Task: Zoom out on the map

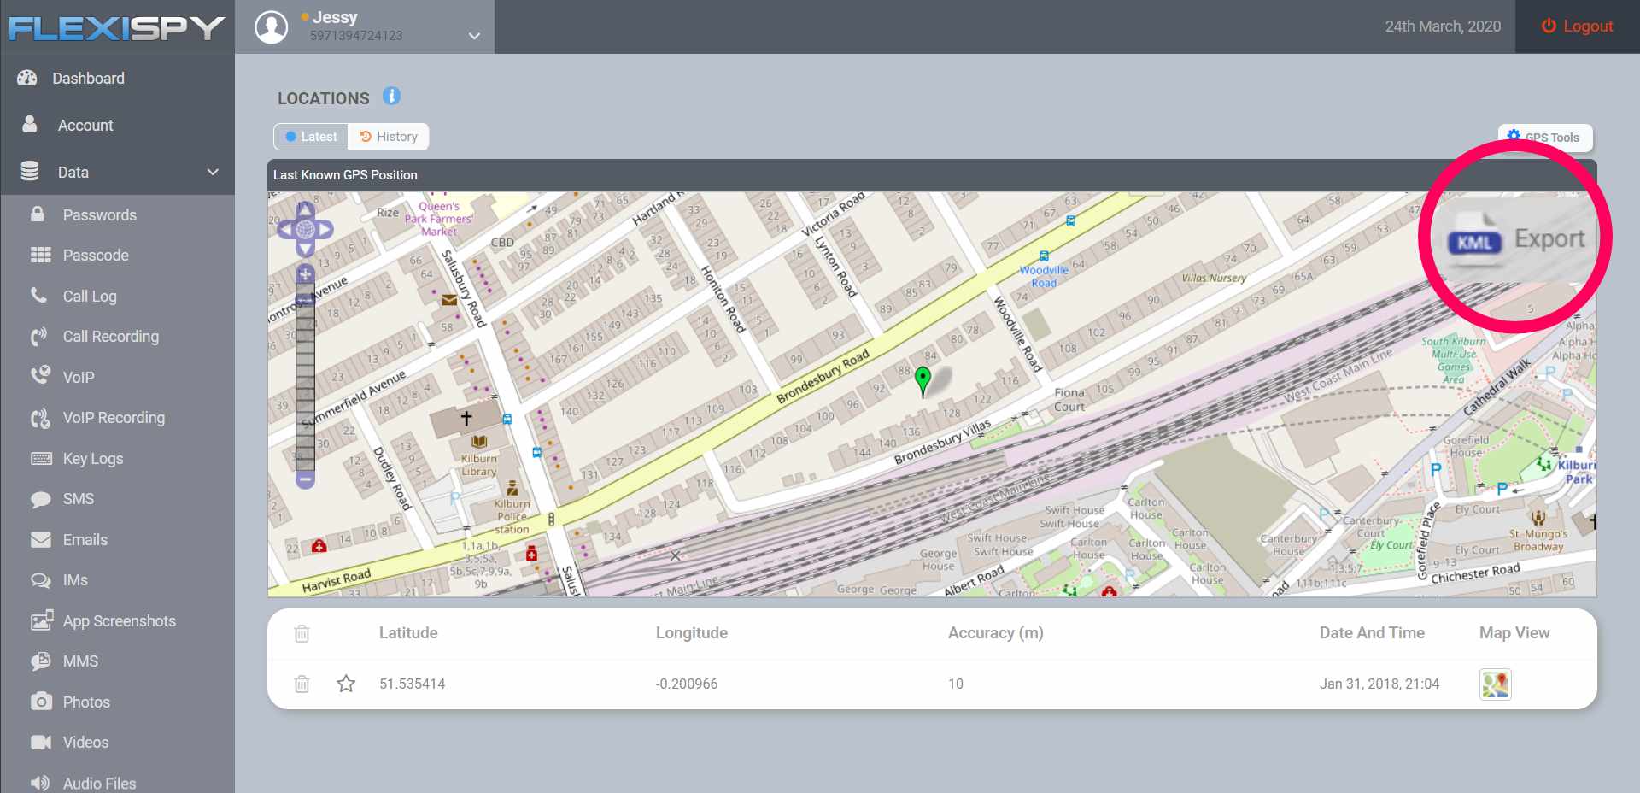Action: 305,479
